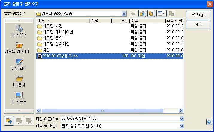This screenshot has width=214, height=132.
Task: Open the view menu button
Action: [x=161, y=13]
